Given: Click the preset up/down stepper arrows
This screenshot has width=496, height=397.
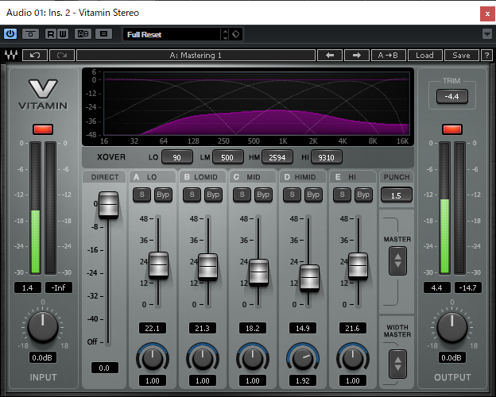Looking at the screenshot, I should [225, 34].
